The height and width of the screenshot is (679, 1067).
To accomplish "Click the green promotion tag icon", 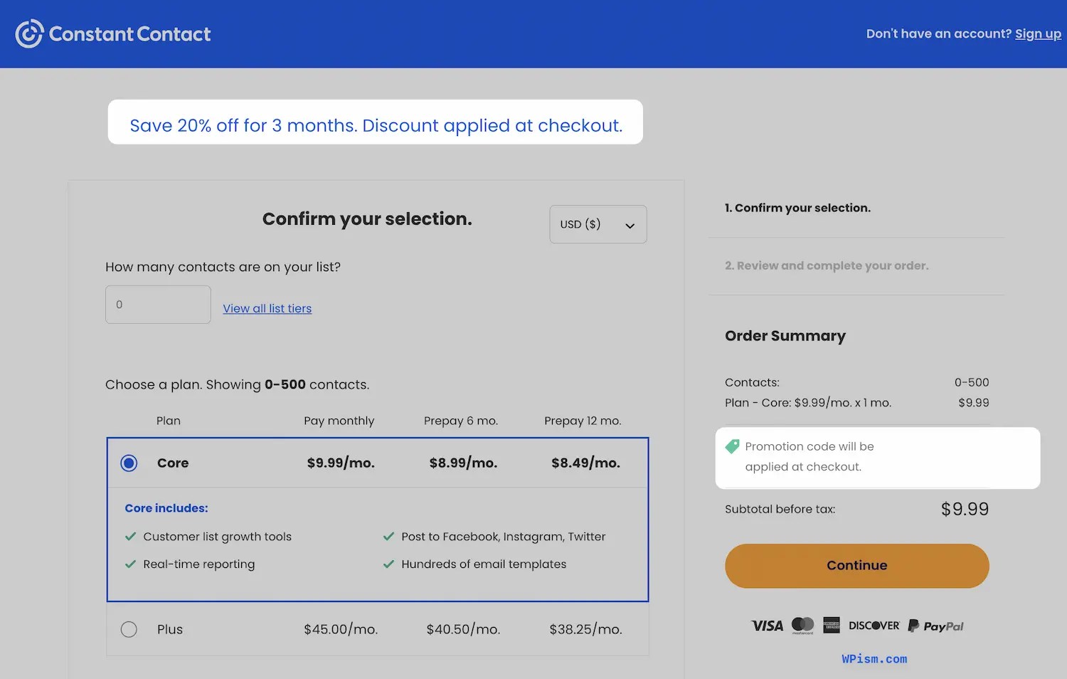I will (x=732, y=446).
